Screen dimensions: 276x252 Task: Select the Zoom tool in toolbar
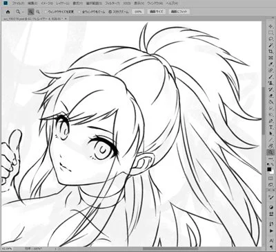coord(271,152)
